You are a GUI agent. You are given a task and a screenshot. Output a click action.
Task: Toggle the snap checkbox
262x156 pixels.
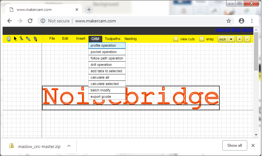coord(202,39)
